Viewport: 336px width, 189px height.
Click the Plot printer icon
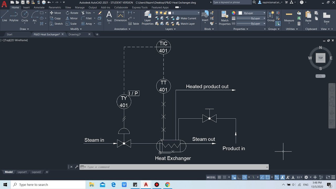click(43, 2)
